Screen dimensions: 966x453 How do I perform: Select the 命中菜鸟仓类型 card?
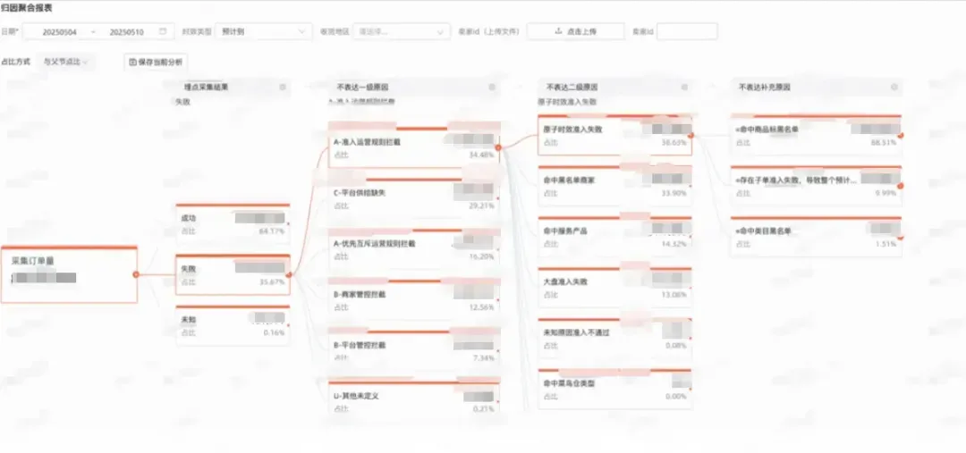[x=614, y=390]
